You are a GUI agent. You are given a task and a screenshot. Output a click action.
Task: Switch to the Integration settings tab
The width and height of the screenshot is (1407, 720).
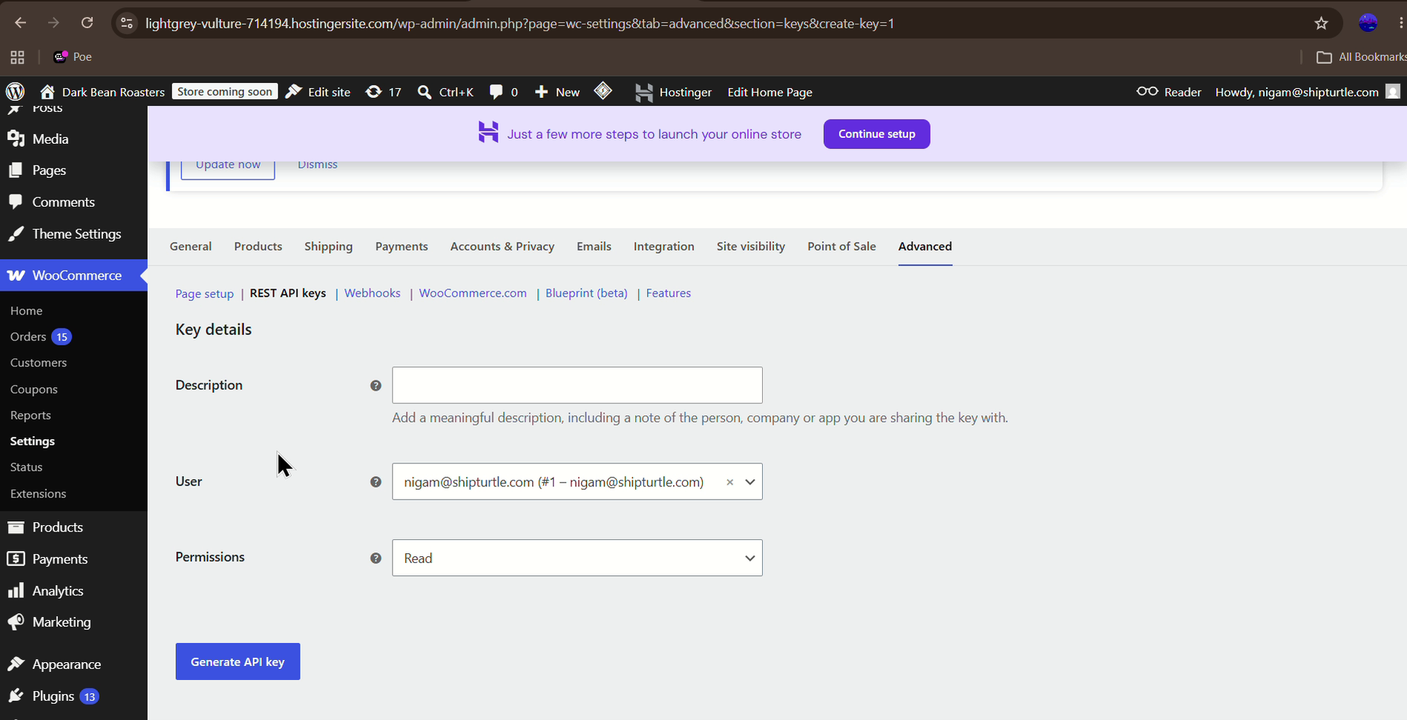tap(663, 246)
